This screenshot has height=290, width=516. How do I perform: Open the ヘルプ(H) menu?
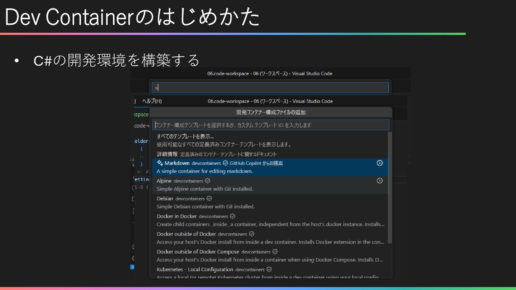pos(152,101)
